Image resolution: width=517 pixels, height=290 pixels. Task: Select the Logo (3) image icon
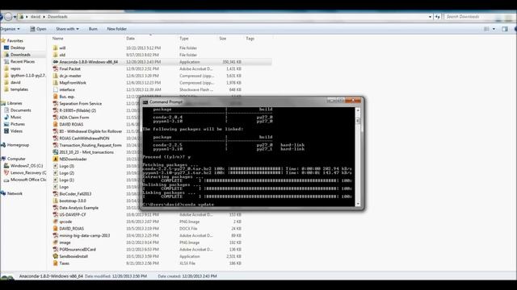(x=56, y=166)
